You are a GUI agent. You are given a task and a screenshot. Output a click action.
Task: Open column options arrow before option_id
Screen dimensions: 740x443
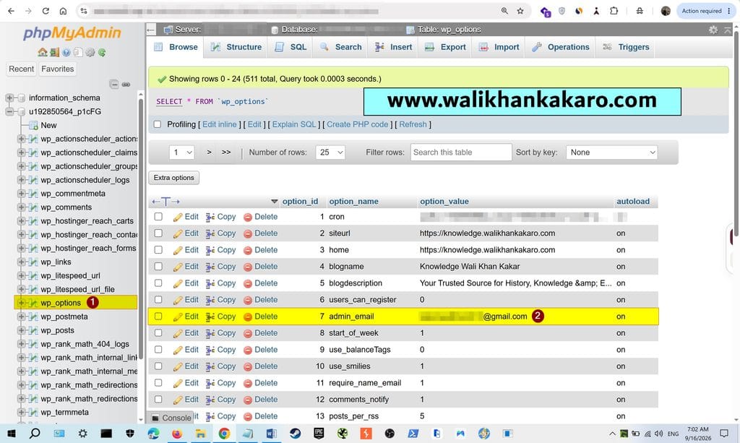coord(274,202)
